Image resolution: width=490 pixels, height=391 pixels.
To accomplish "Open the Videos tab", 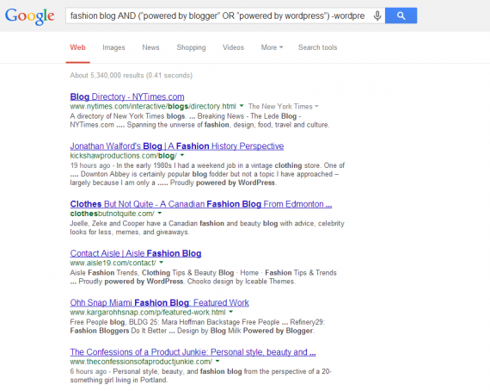I will [233, 47].
